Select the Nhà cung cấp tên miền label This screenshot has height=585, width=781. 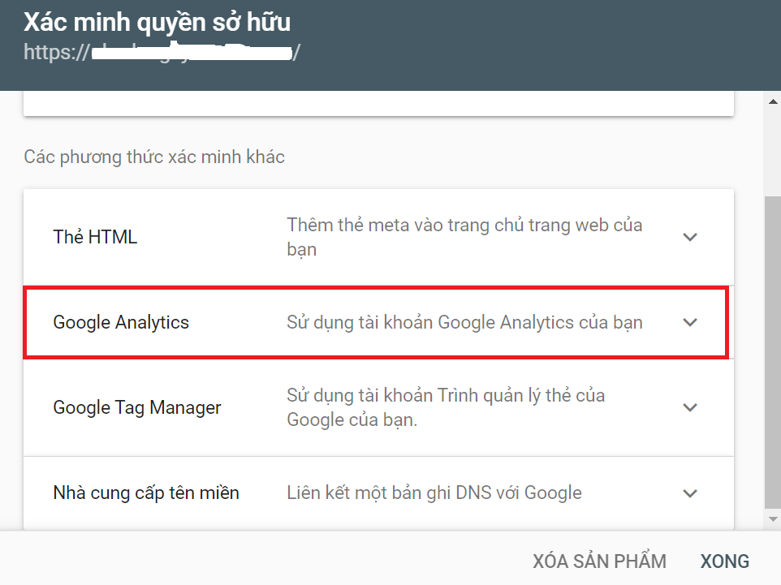click(x=146, y=493)
